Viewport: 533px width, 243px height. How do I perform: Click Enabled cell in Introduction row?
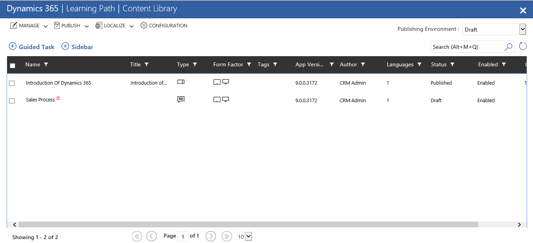tap(486, 83)
